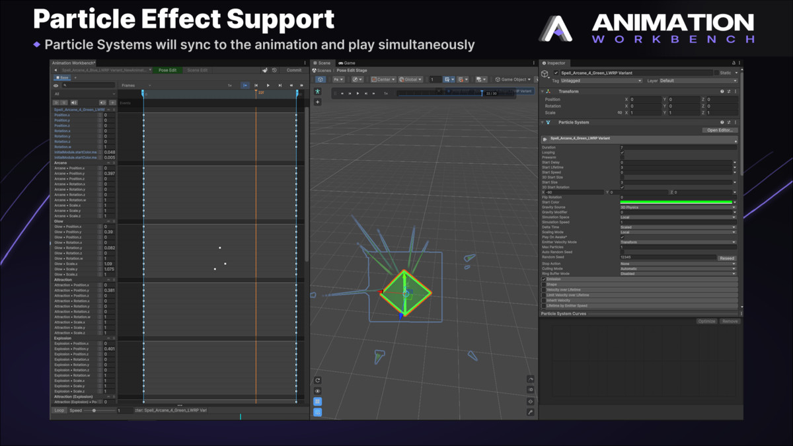Jump to first frame in Workbench timeline
Screen dimensions: 793x446
click(x=256, y=85)
